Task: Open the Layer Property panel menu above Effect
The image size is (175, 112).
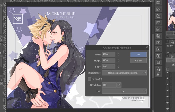Action: click(x=167, y=41)
